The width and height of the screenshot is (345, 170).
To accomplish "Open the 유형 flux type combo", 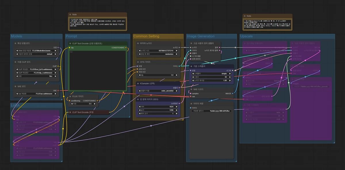I will pyautogui.click(x=36, y=76).
